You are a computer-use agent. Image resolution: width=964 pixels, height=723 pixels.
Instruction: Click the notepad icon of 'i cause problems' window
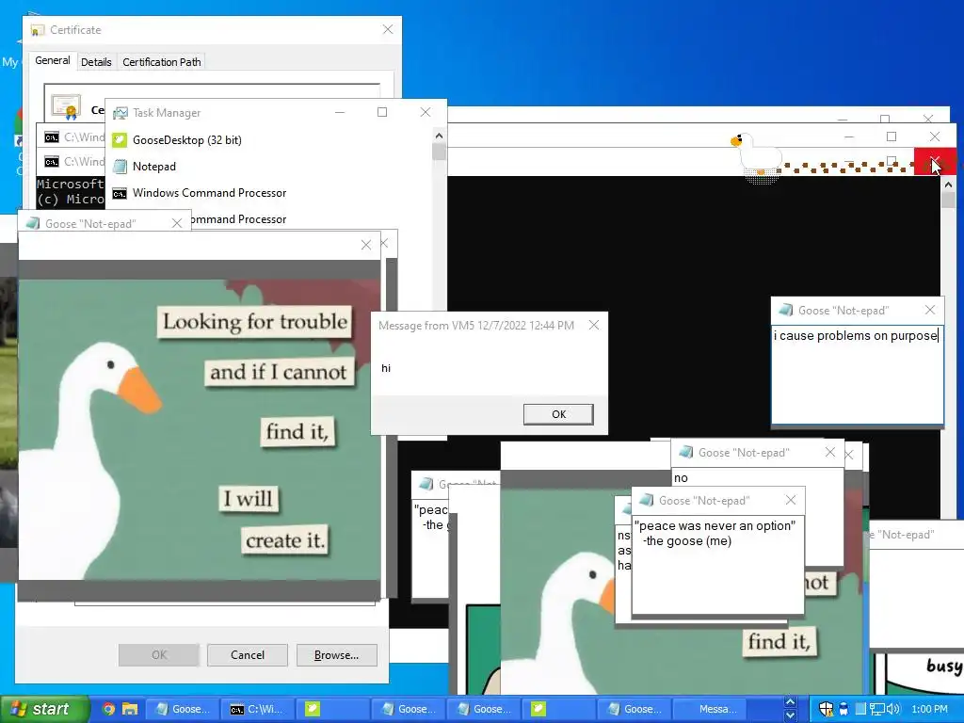point(786,311)
